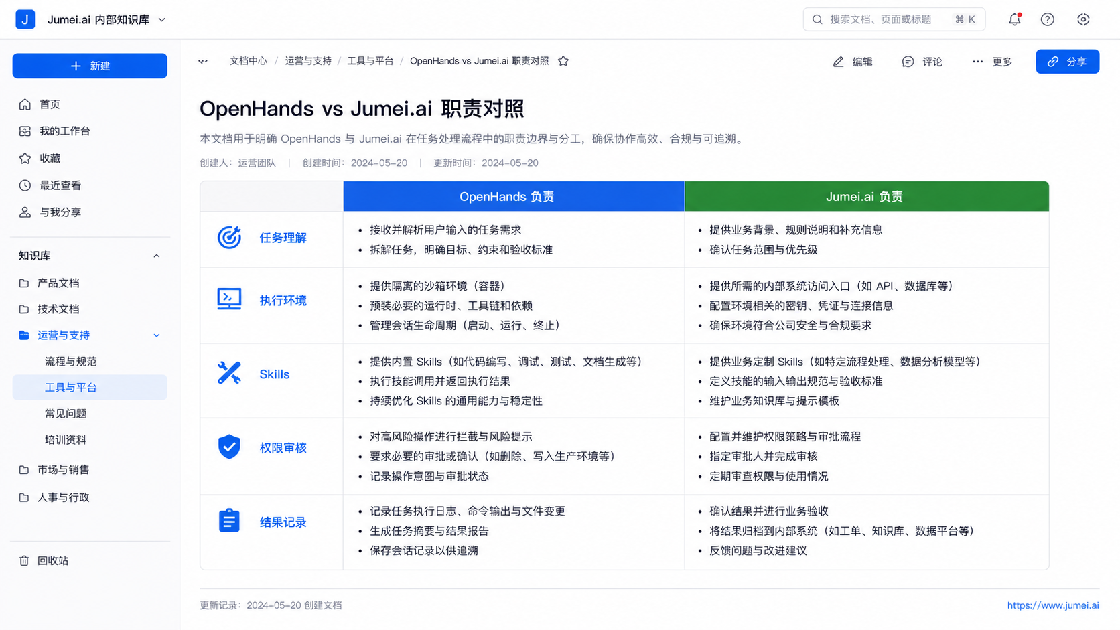Open the settings gear icon
This screenshot has height=630, width=1120.
pyautogui.click(x=1083, y=19)
